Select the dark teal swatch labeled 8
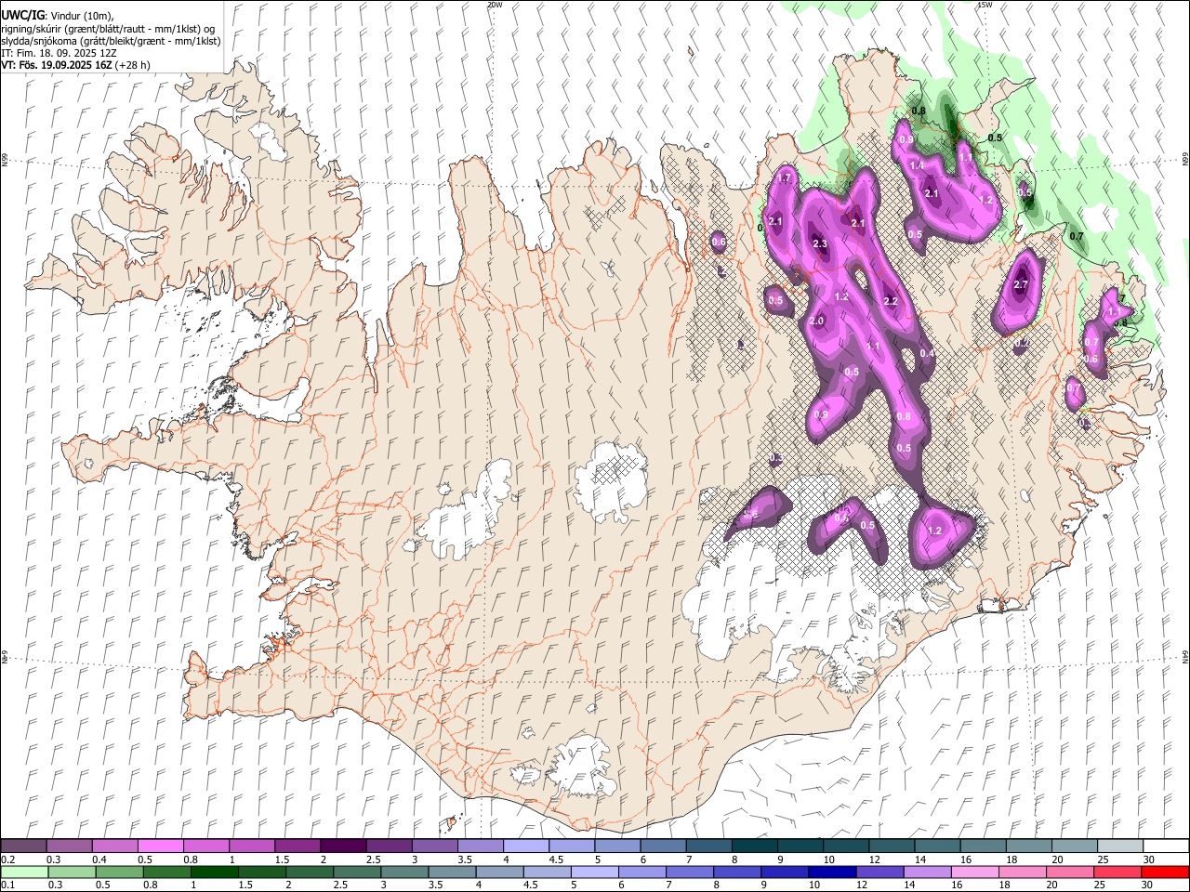1190x892 pixels. (x=754, y=846)
